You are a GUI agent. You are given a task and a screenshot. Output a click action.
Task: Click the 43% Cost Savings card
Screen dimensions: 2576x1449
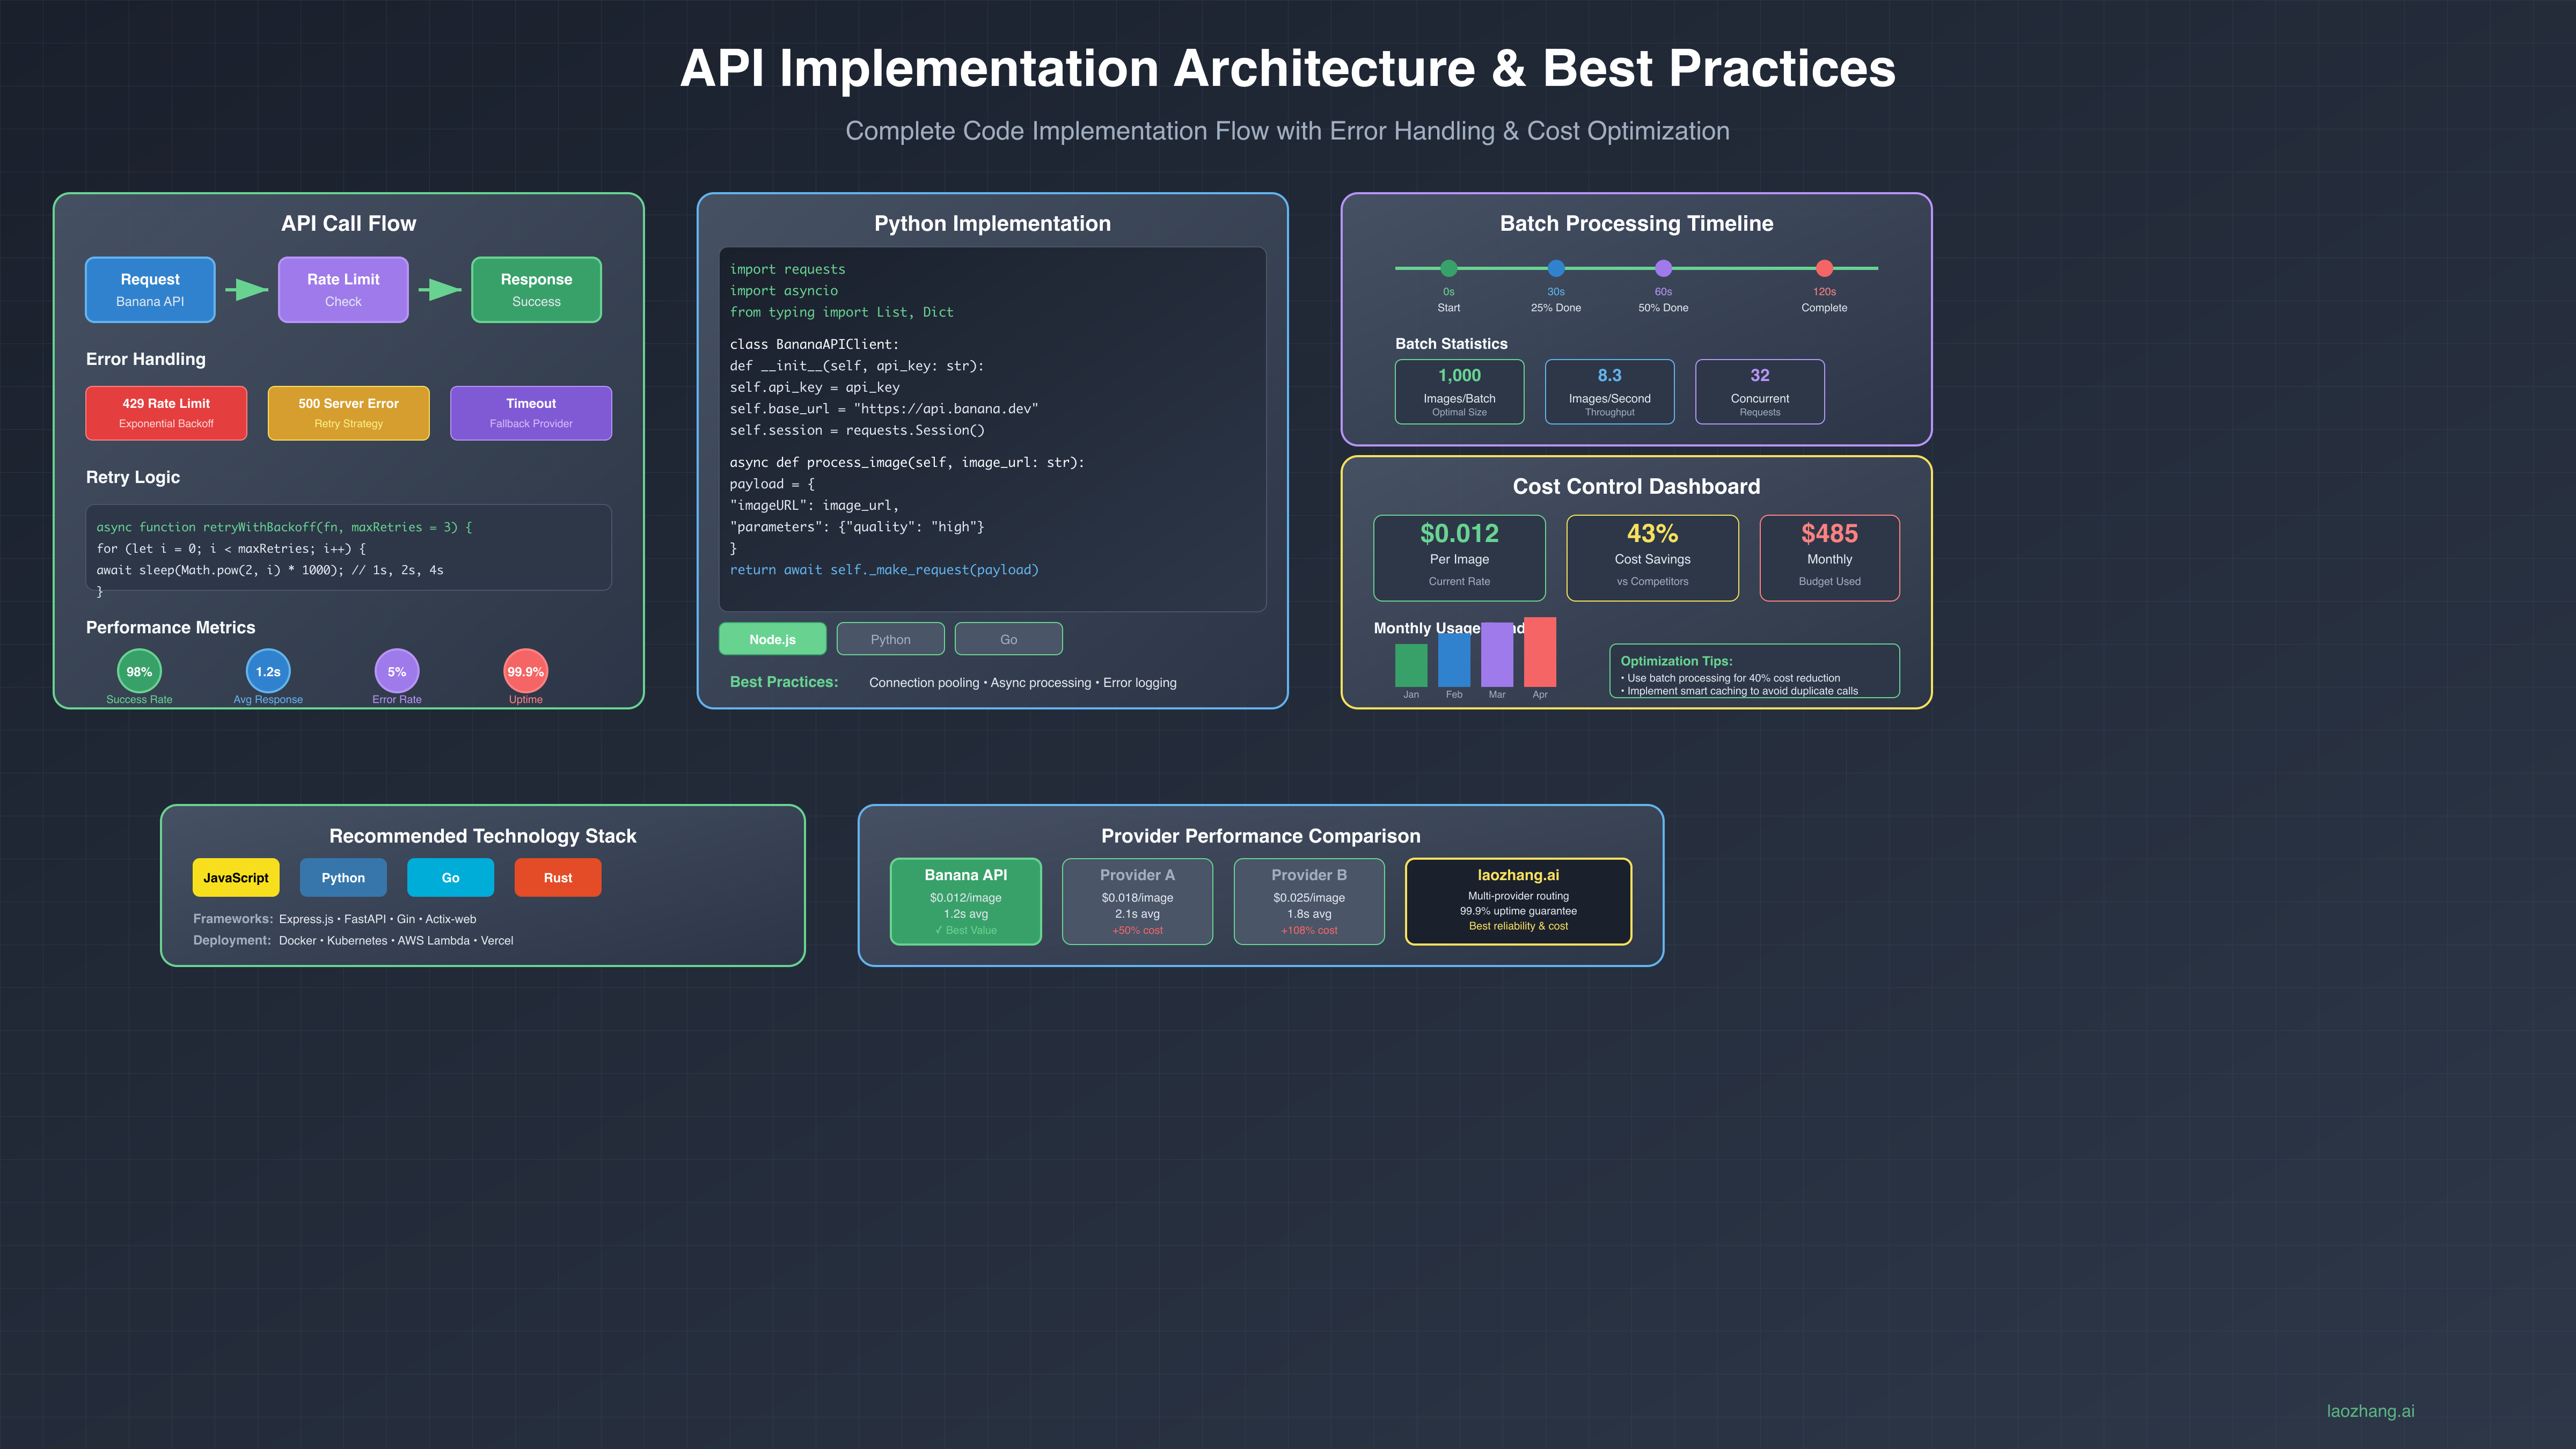point(1652,558)
